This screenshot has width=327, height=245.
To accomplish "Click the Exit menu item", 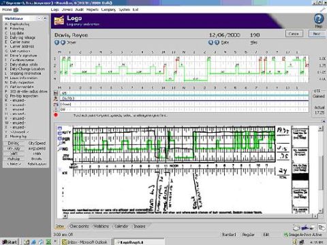I will tap(136, 10).
